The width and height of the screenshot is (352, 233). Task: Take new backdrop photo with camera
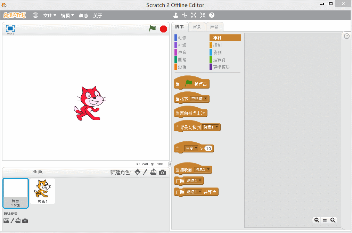click(x=25, y=221)
